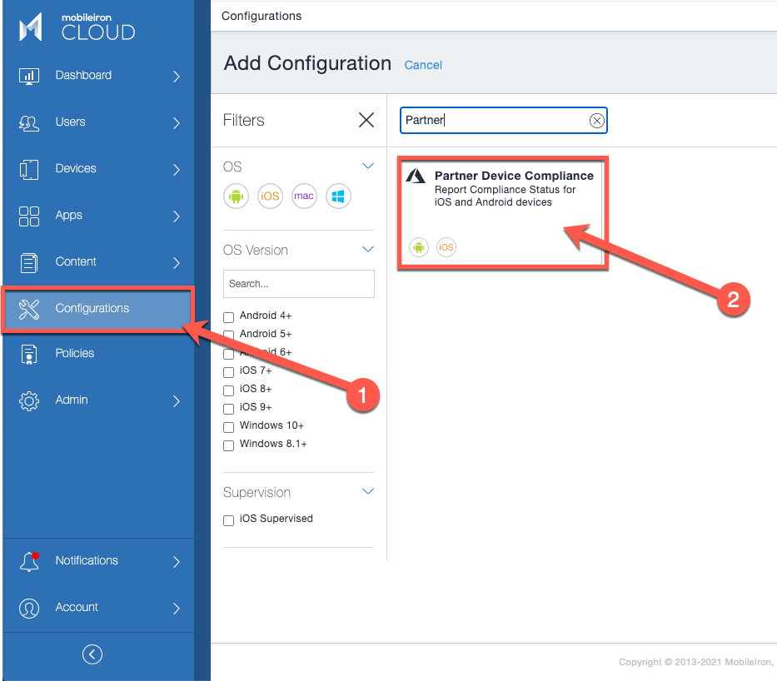Image resolution: width=777 pixels, height=681 pixels.
Task: Open the Dashboard from the sidebar
Action: click(x=83, y=75)
